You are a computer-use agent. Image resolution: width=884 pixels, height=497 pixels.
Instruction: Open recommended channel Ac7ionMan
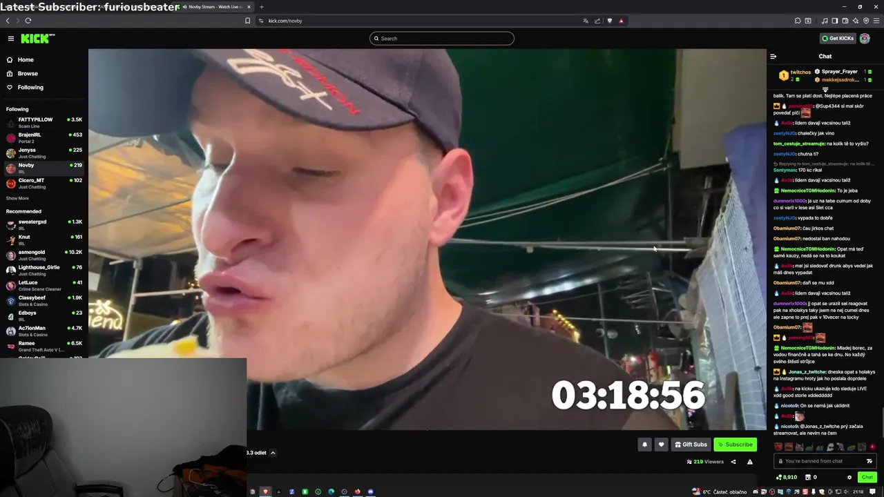click(44, 331)
